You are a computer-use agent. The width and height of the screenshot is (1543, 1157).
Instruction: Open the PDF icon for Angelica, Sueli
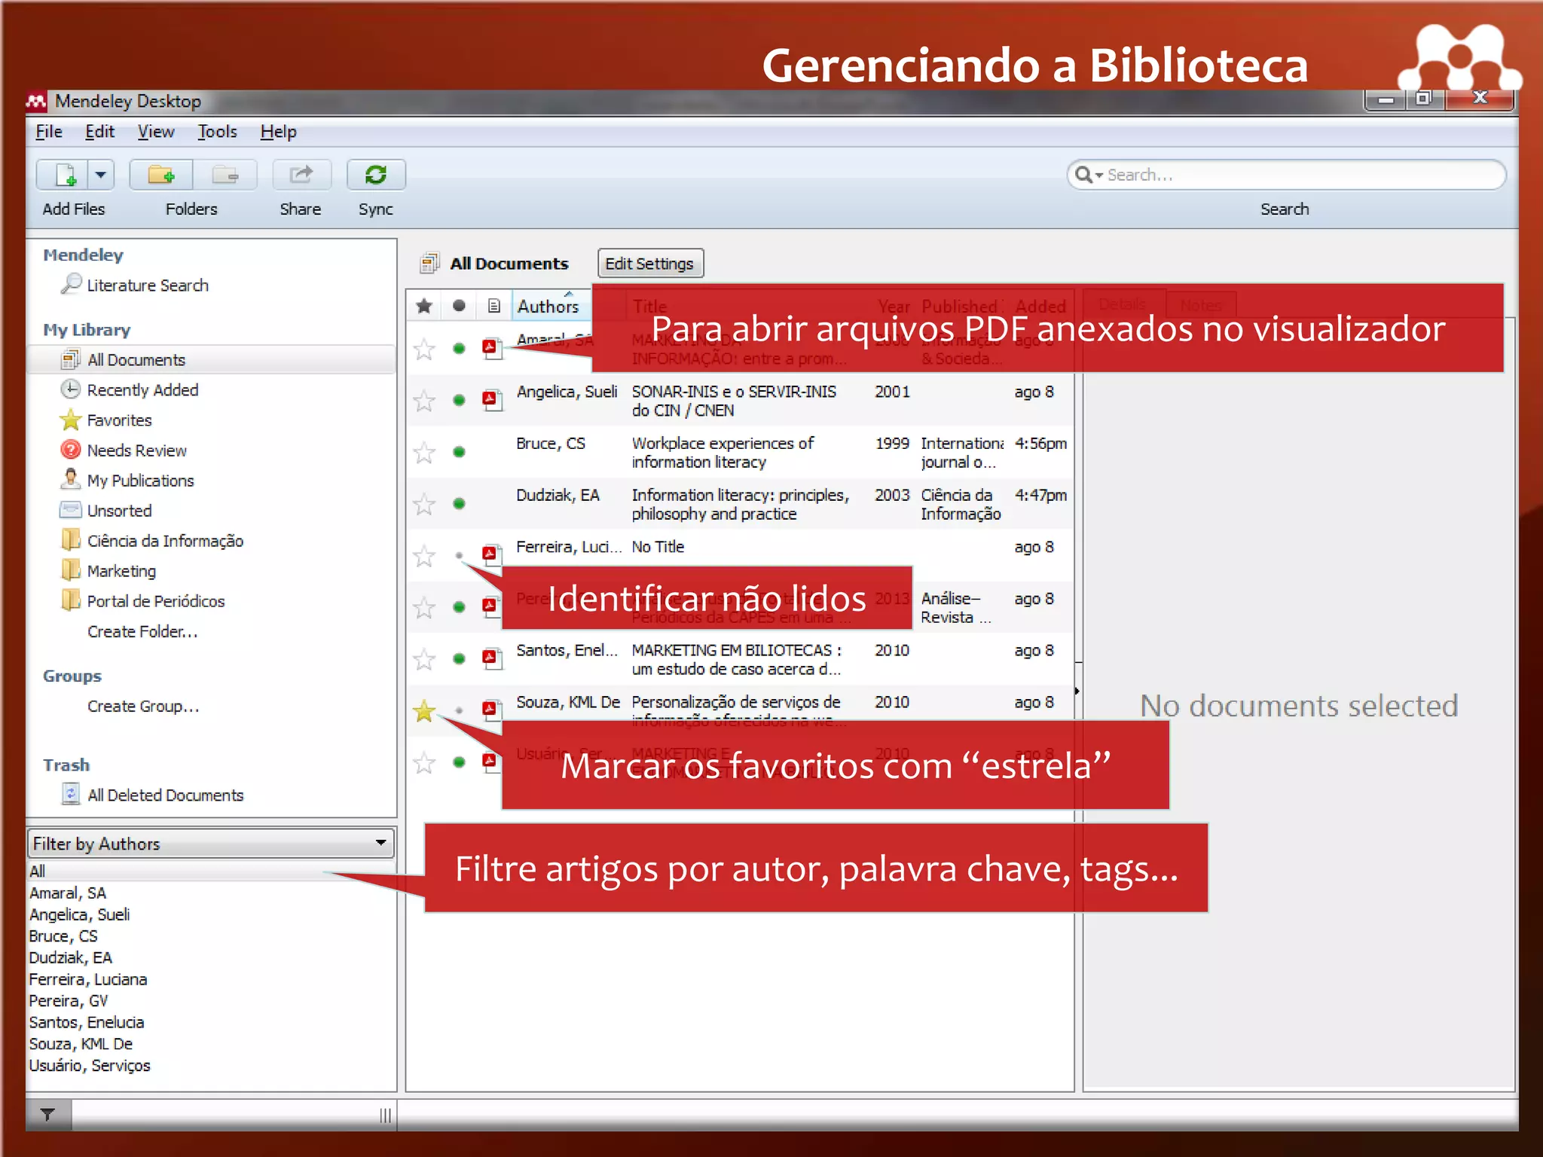pos(492,399)
